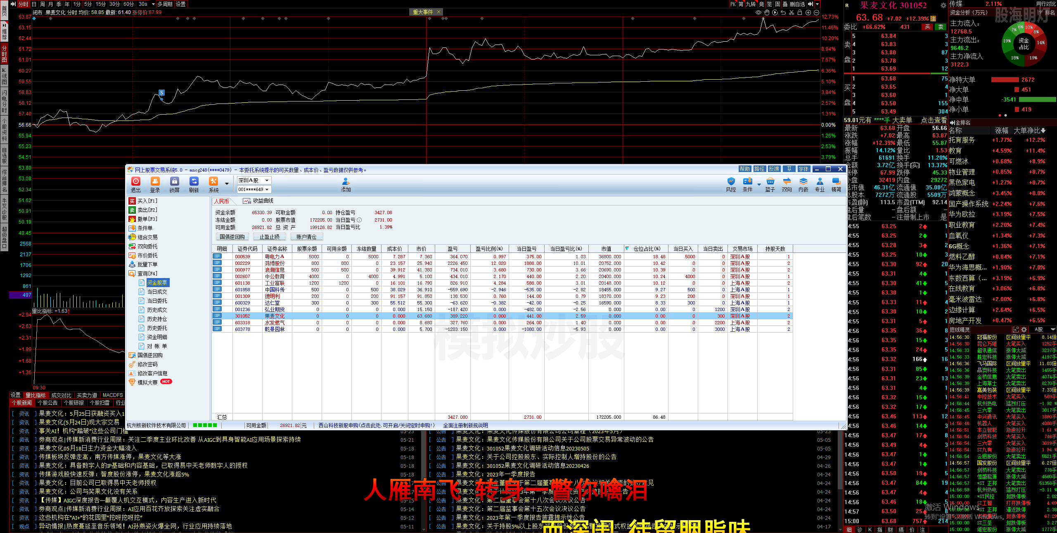Select 历史成交 in sidebar
The width and height of the screenshot is (1057, 533).
tap(153, 310)
